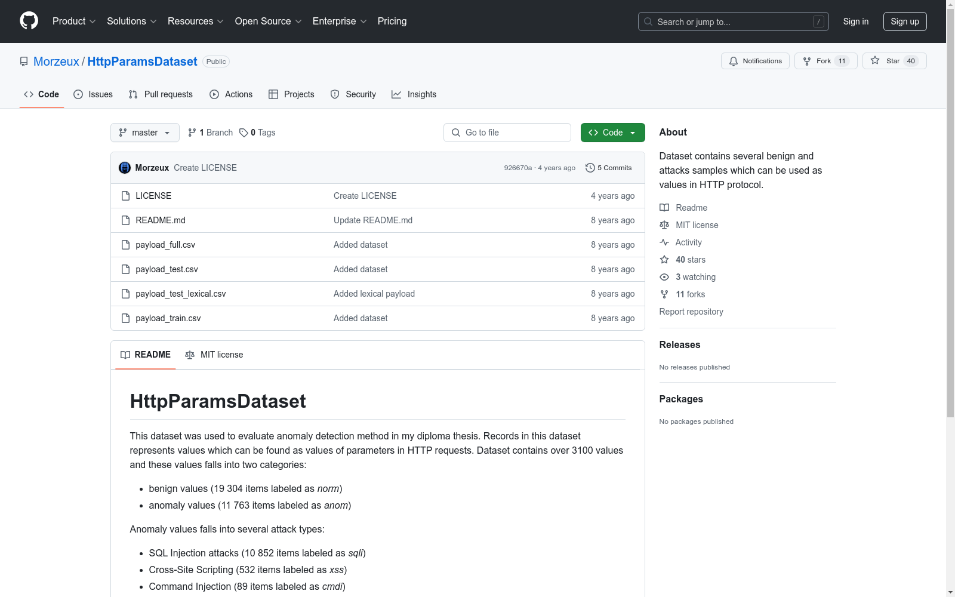Click the GitHub logo icon
The width and height of the screenshot is (955, 597).
(x=29, y=21)
